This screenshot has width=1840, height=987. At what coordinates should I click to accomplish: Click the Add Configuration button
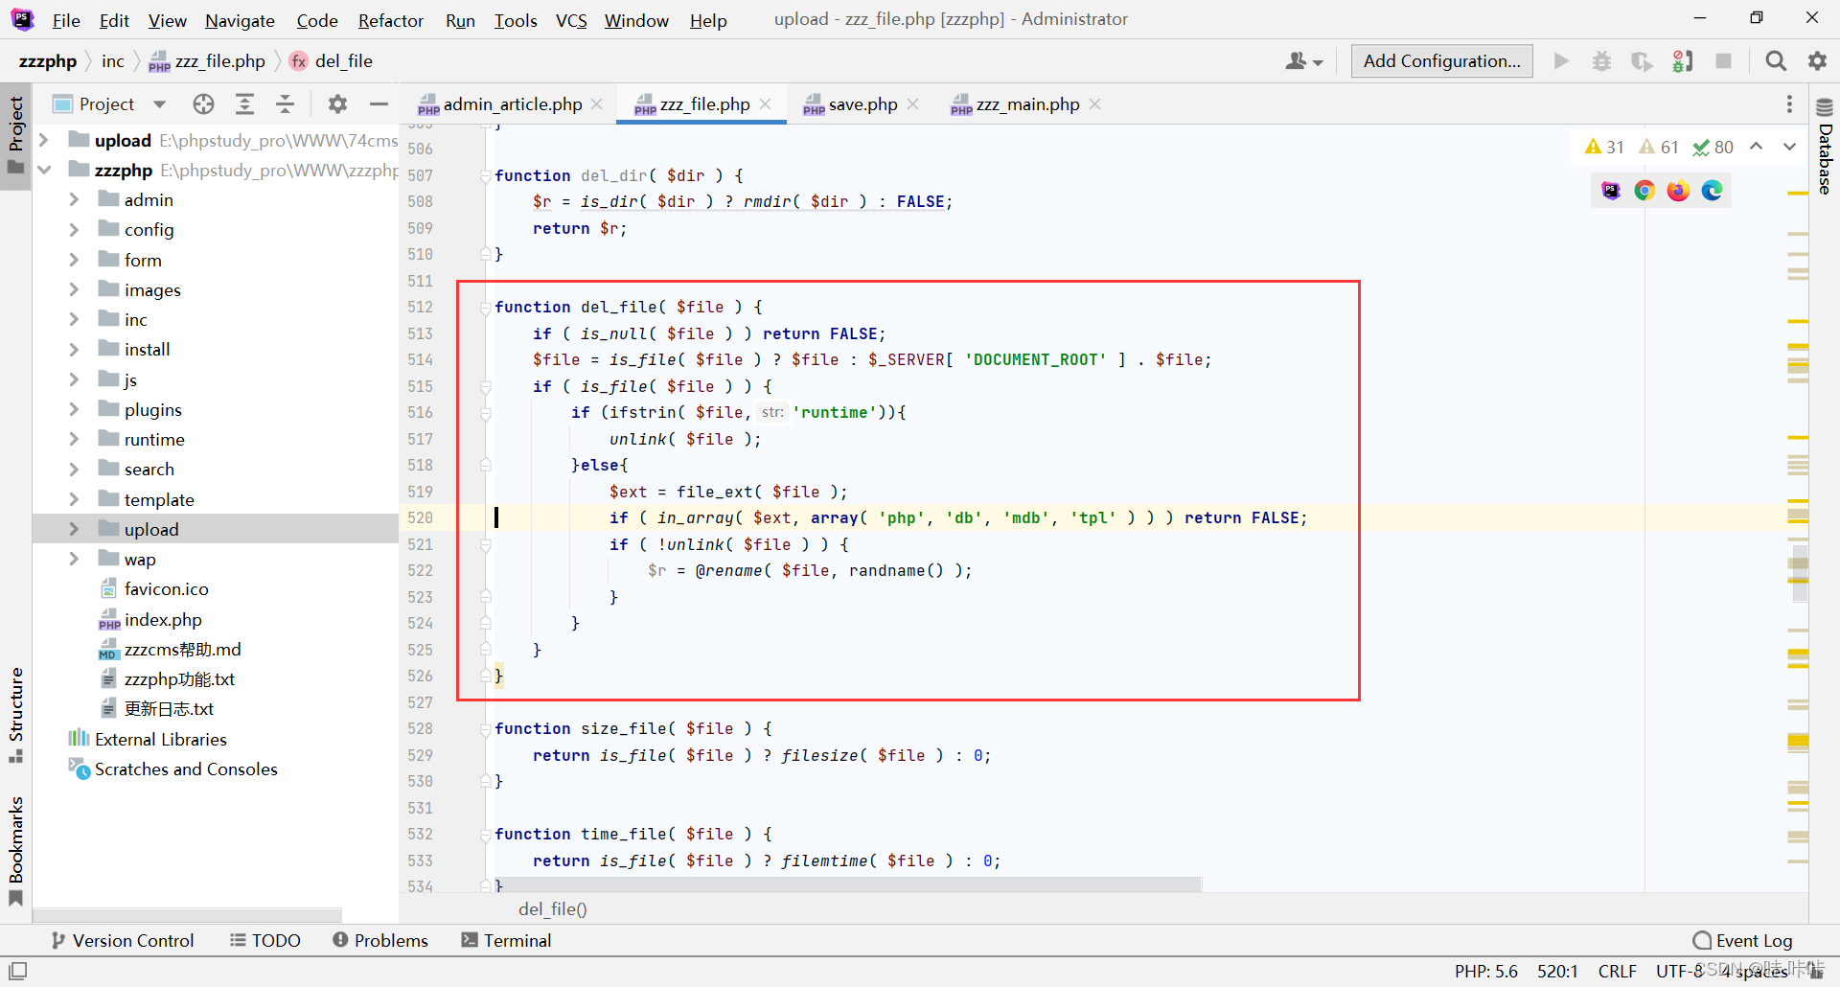[x=1441, y=61]
